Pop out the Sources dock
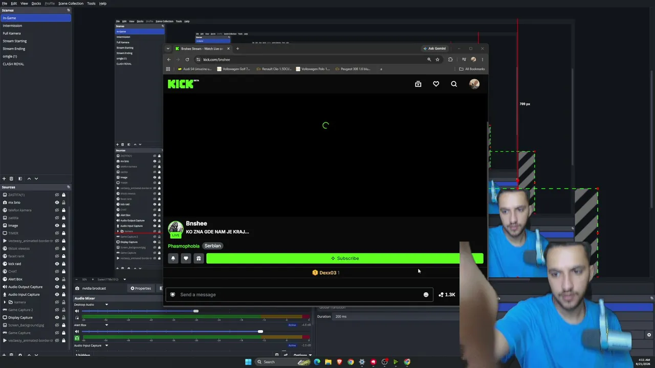Viewport: 655px width, 368px height. pos(68,187)
